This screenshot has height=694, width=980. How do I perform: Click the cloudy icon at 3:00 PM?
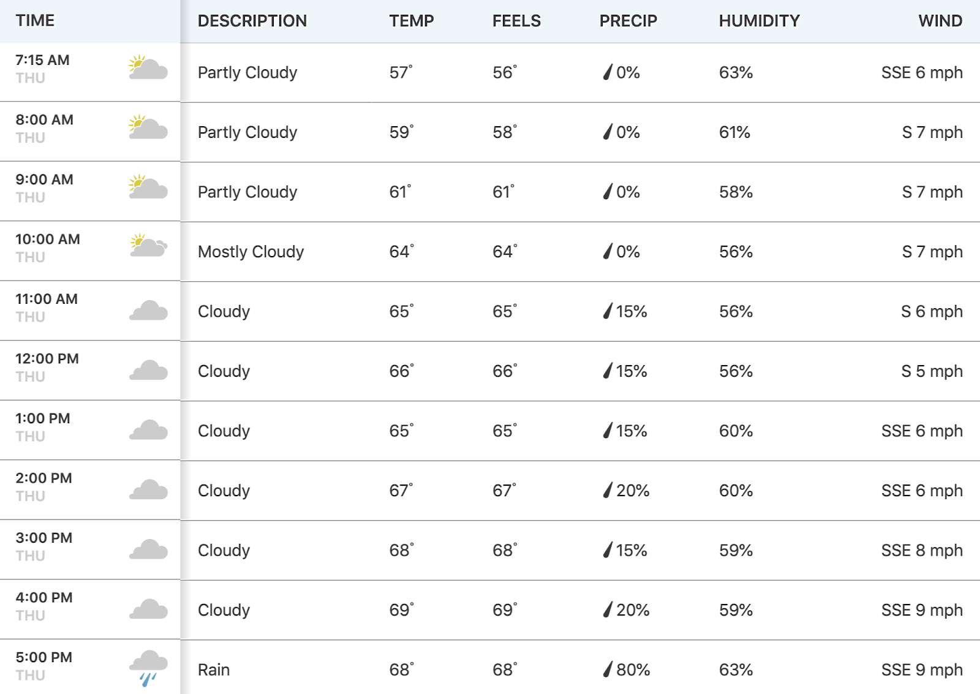pyautogui.click(x=148, y=549)
